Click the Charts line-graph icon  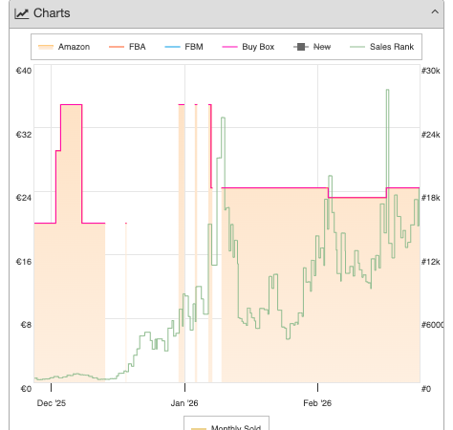22,13
